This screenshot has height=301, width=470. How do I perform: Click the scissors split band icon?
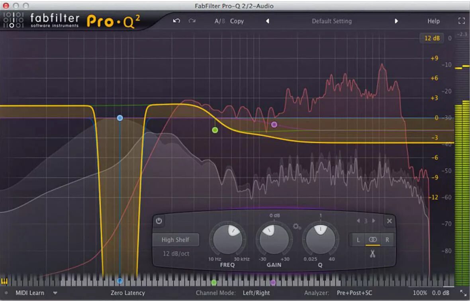click(x=372, y=254)
